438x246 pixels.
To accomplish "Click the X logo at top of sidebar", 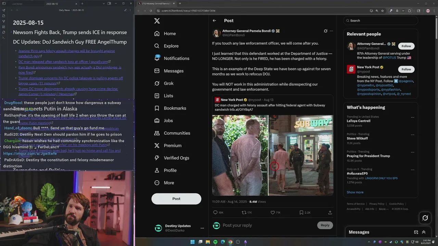I will (x=157, y=21).
